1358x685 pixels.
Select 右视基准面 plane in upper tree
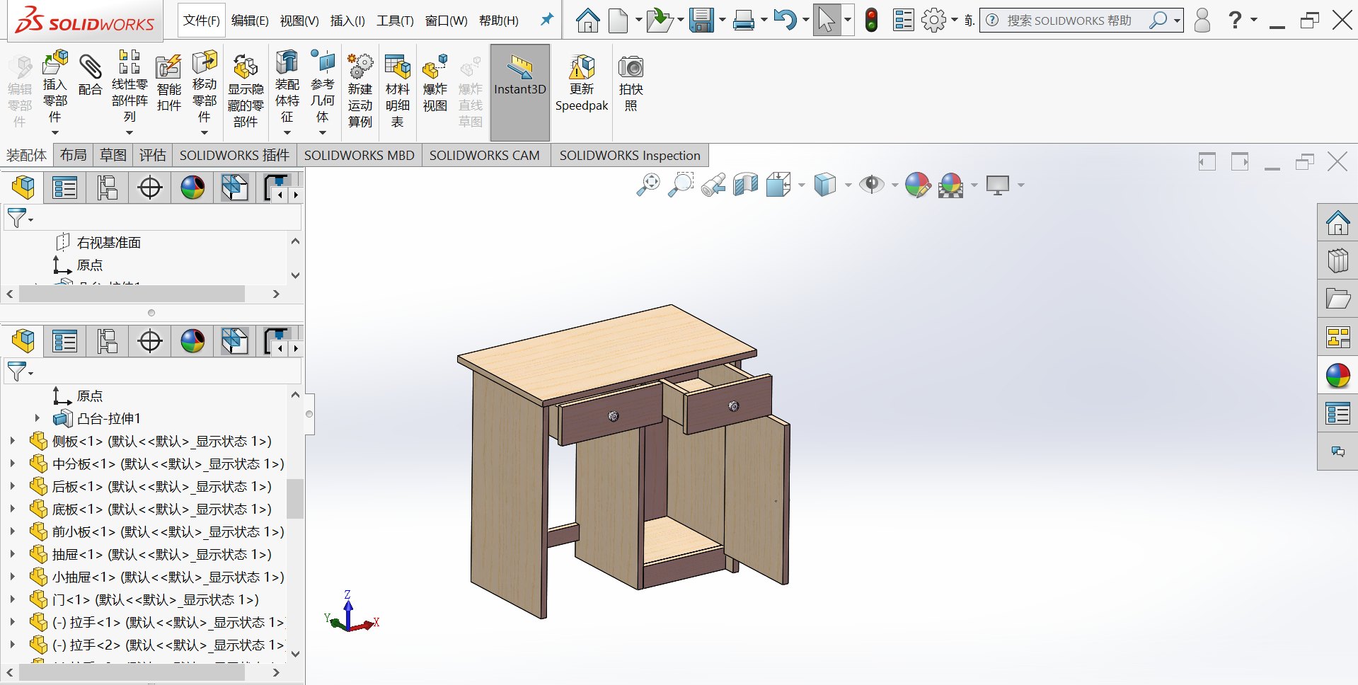click(x=108, y=242)
